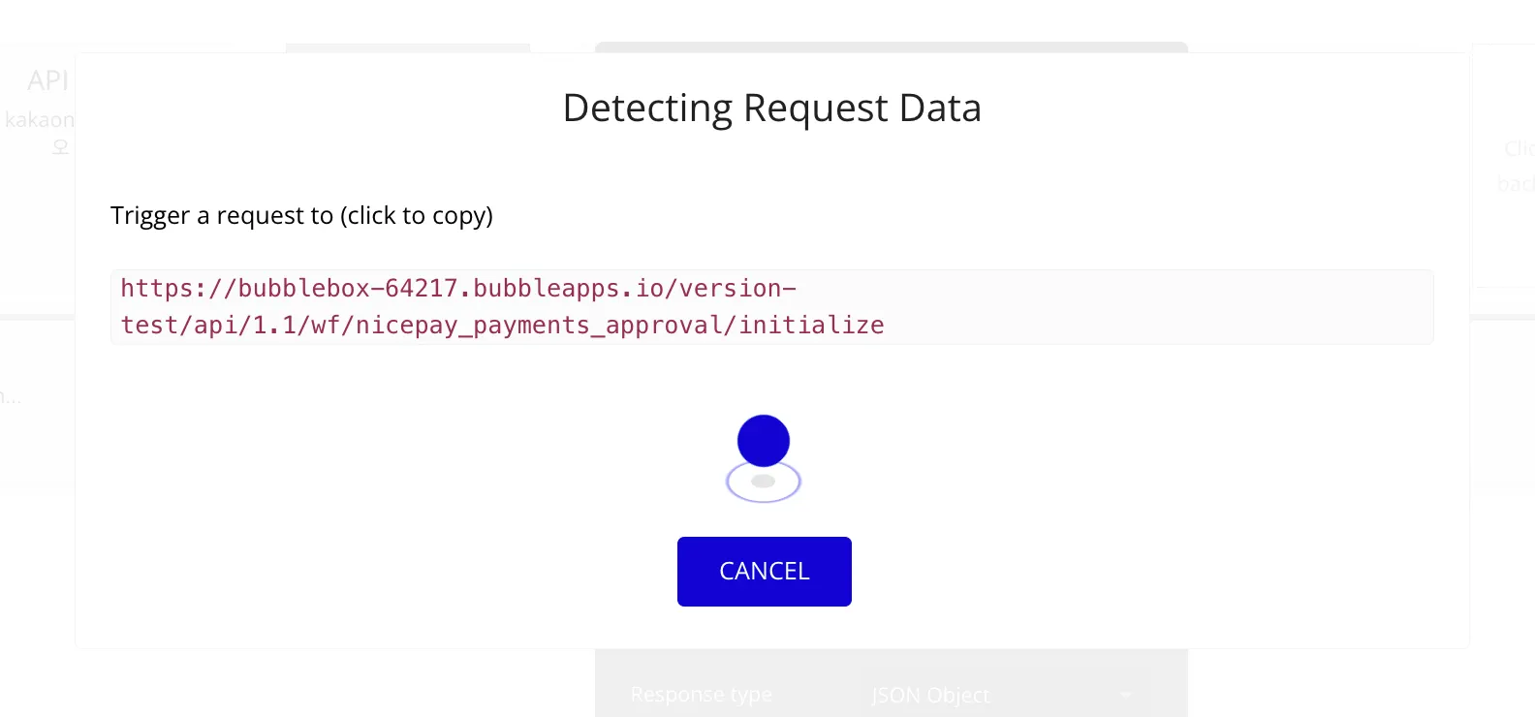
Task: Click the (click to copy) hint text
Action: (416, 215)
